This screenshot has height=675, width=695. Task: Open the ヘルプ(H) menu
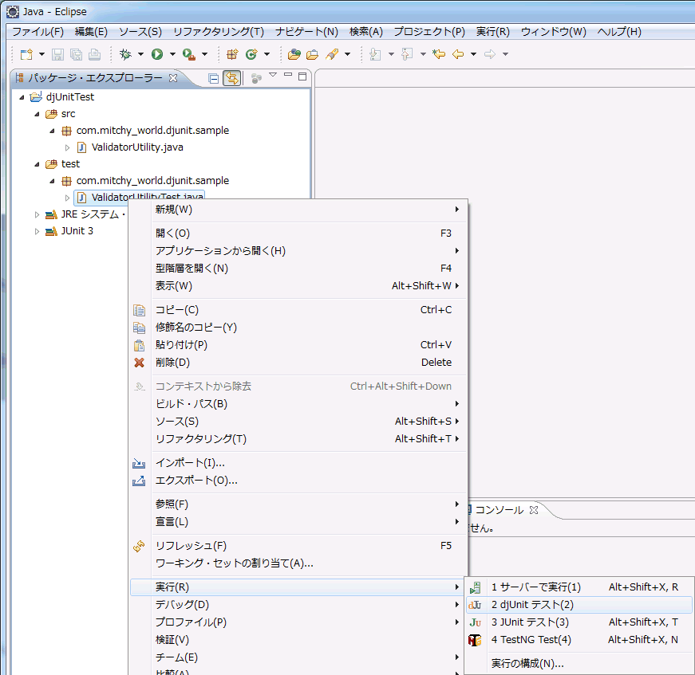click(x=619, y=32)
